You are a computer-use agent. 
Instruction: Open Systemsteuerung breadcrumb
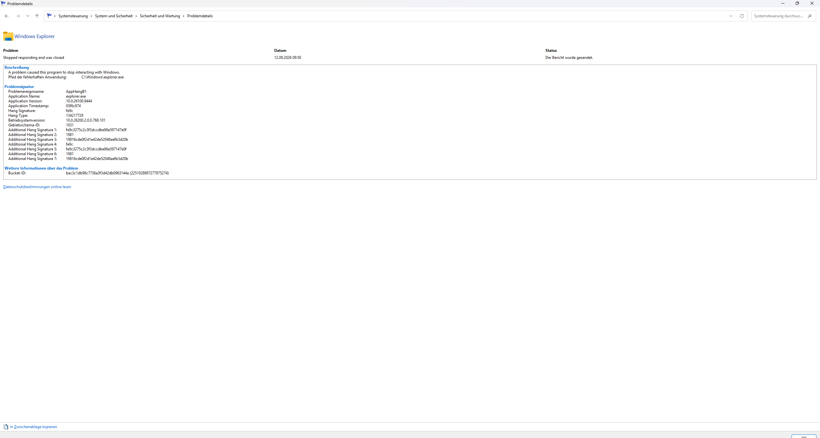point(73,16)
